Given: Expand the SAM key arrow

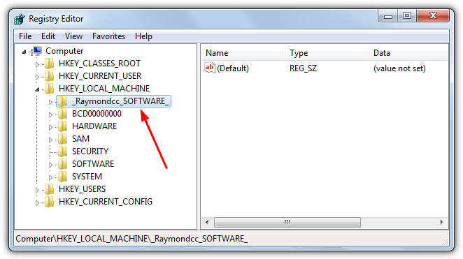Looking at the screenshot, I should [x=50, y=140].
